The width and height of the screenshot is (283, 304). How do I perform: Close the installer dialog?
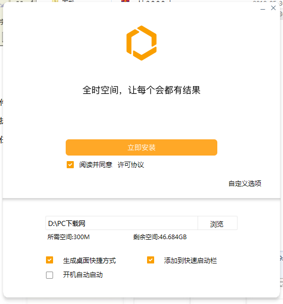[x=273, y=8]
